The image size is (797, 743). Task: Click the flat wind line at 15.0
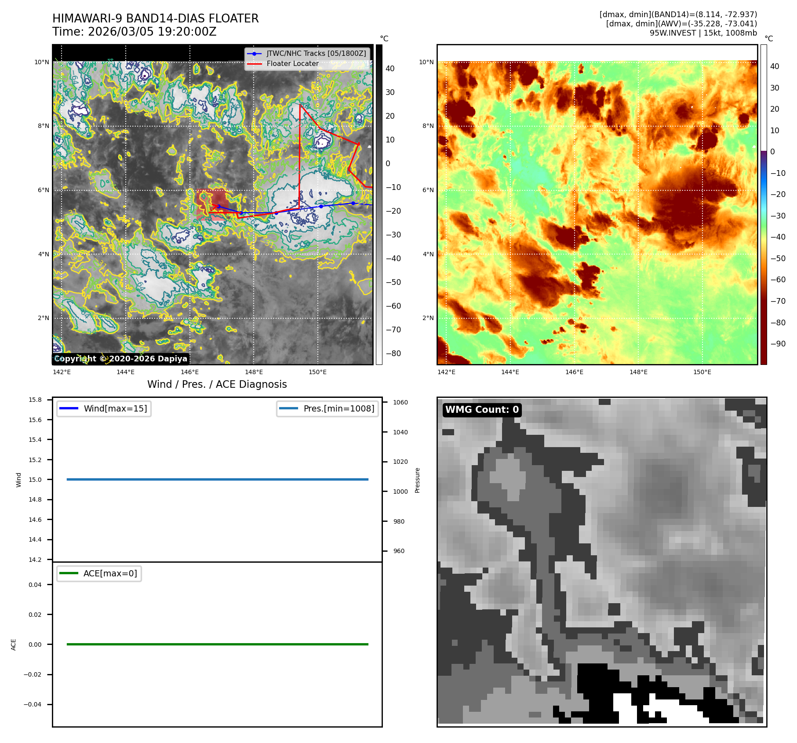click(x=217, y=479)
